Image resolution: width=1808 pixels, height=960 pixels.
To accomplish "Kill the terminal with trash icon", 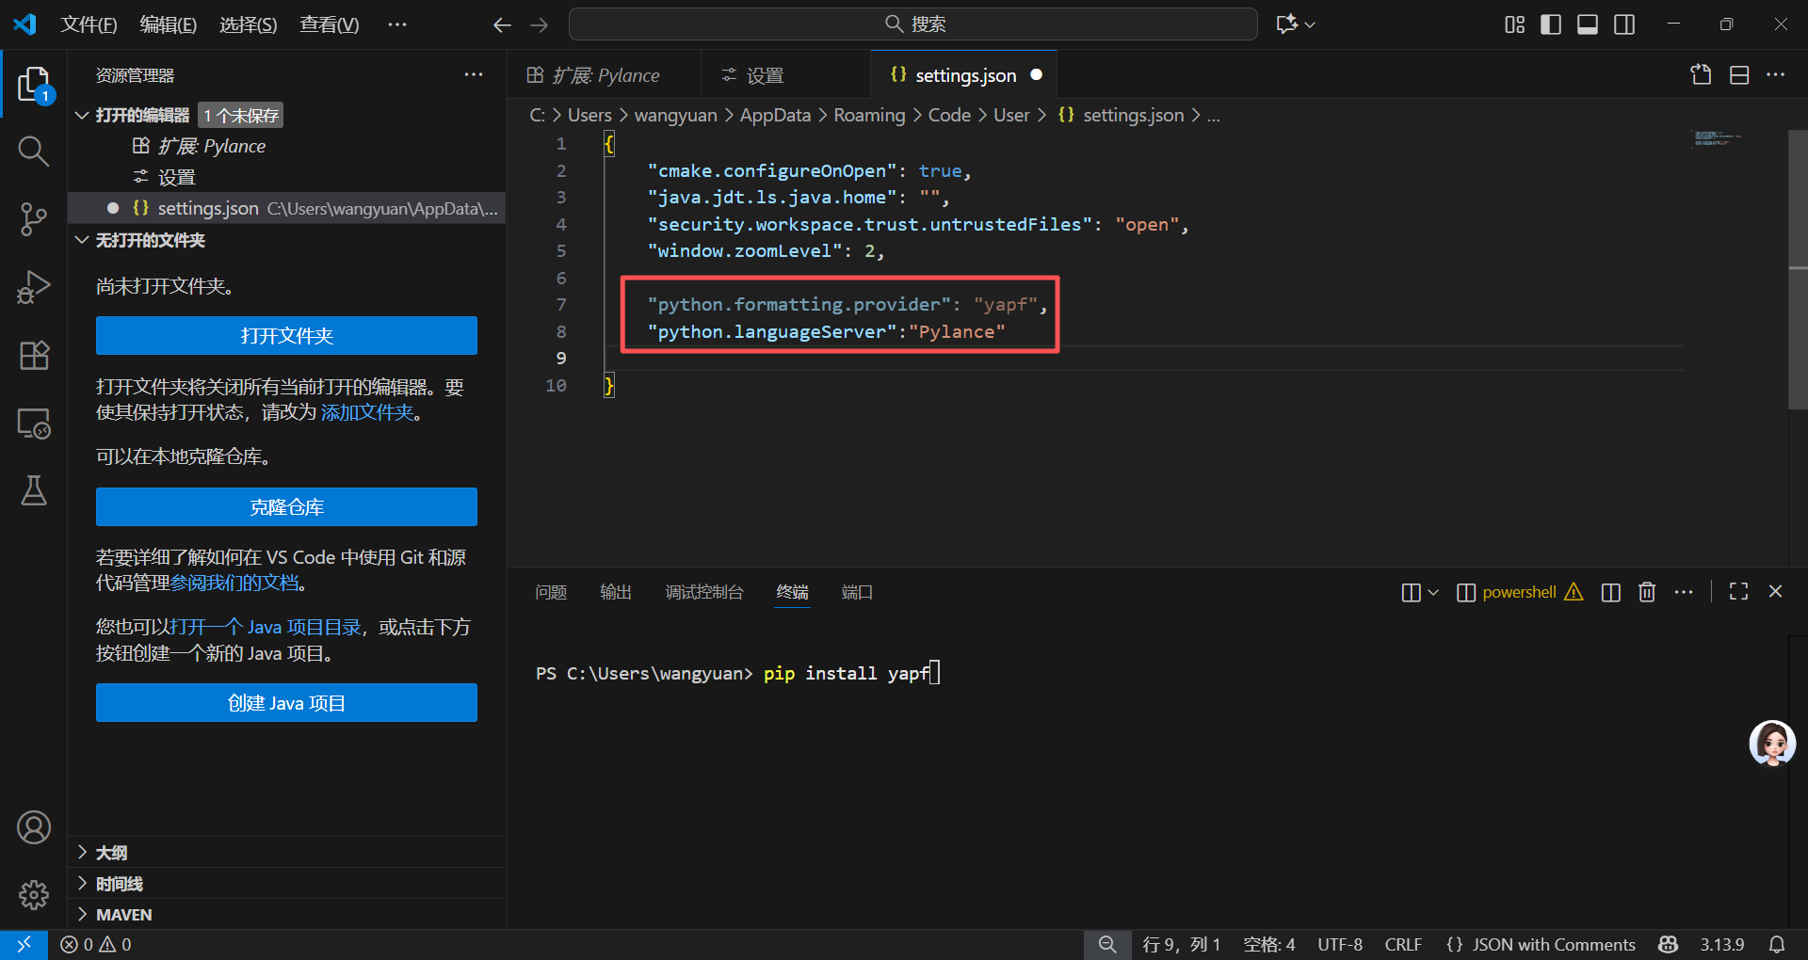I will pyautogui.click(x=1647, y=592).
